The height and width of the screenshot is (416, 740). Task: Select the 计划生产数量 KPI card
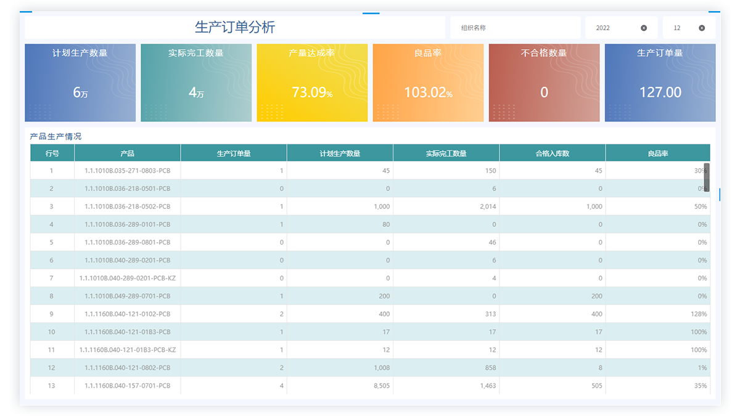[80, 83]
